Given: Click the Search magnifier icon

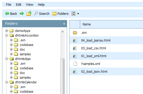Looking at the screenshot, I should point(36,14).
